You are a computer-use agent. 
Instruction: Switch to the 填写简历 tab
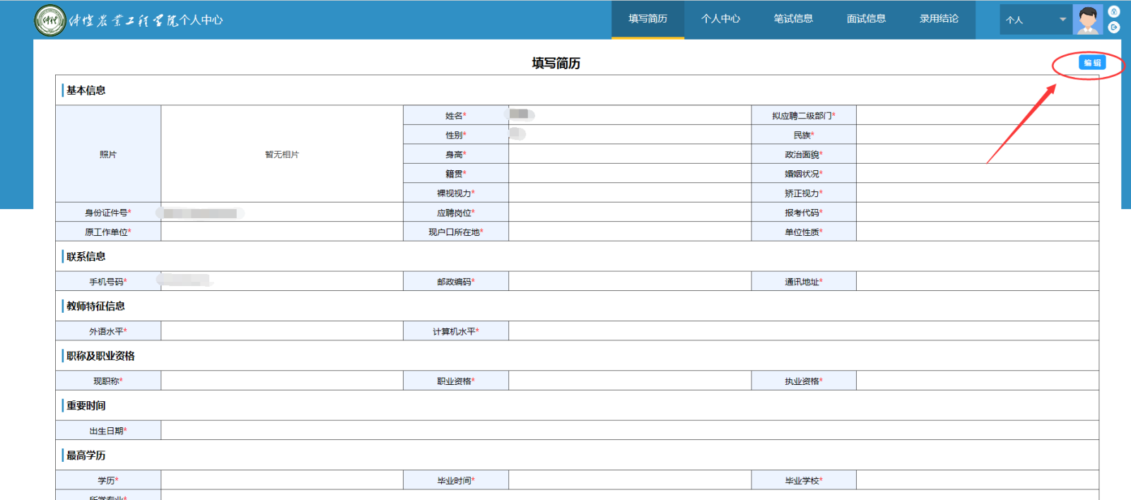pos(647,19)
